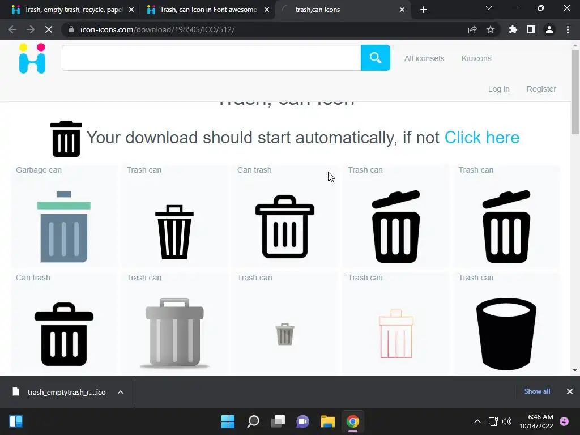Viewport: 580px width, 435px height.
Task: Select the blue-gray Garbage can icon thumbnail
Action: 63,227
